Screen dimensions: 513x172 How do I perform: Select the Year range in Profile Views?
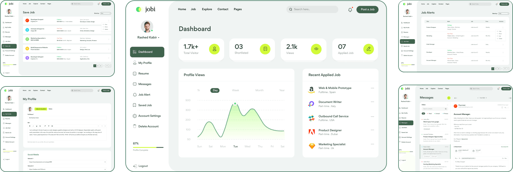tap(282, 90)
